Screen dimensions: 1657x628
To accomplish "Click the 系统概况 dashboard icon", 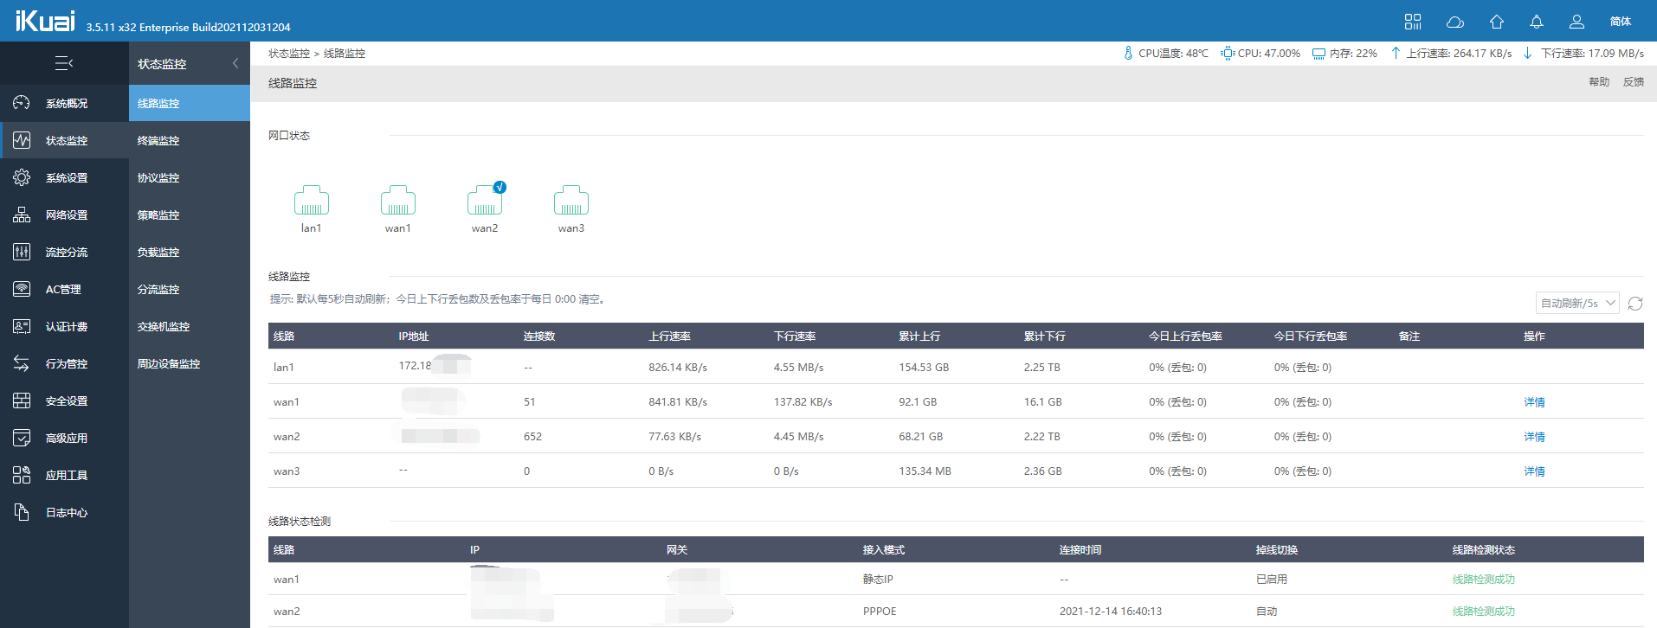I will click(22, 103).
